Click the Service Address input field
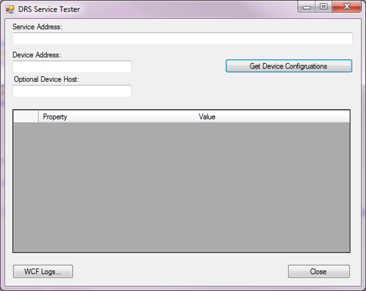 click(x=183, y=39)
